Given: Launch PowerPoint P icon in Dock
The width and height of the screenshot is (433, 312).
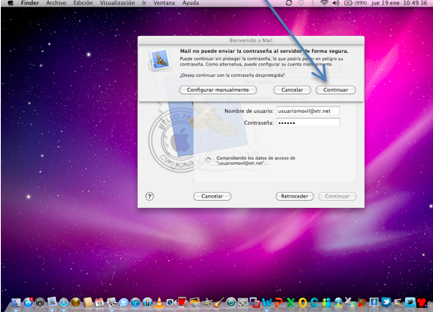Looking at the screenshot, I should (279, 302).
